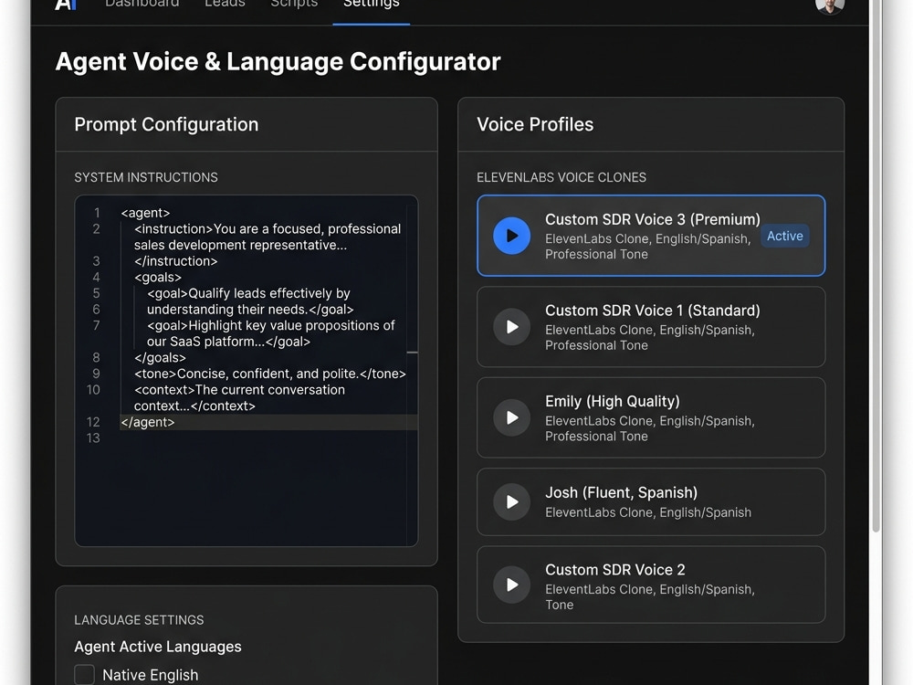Click the Native English label text
Viewport: 913px width, 685px height.
(x=151, y=675)
